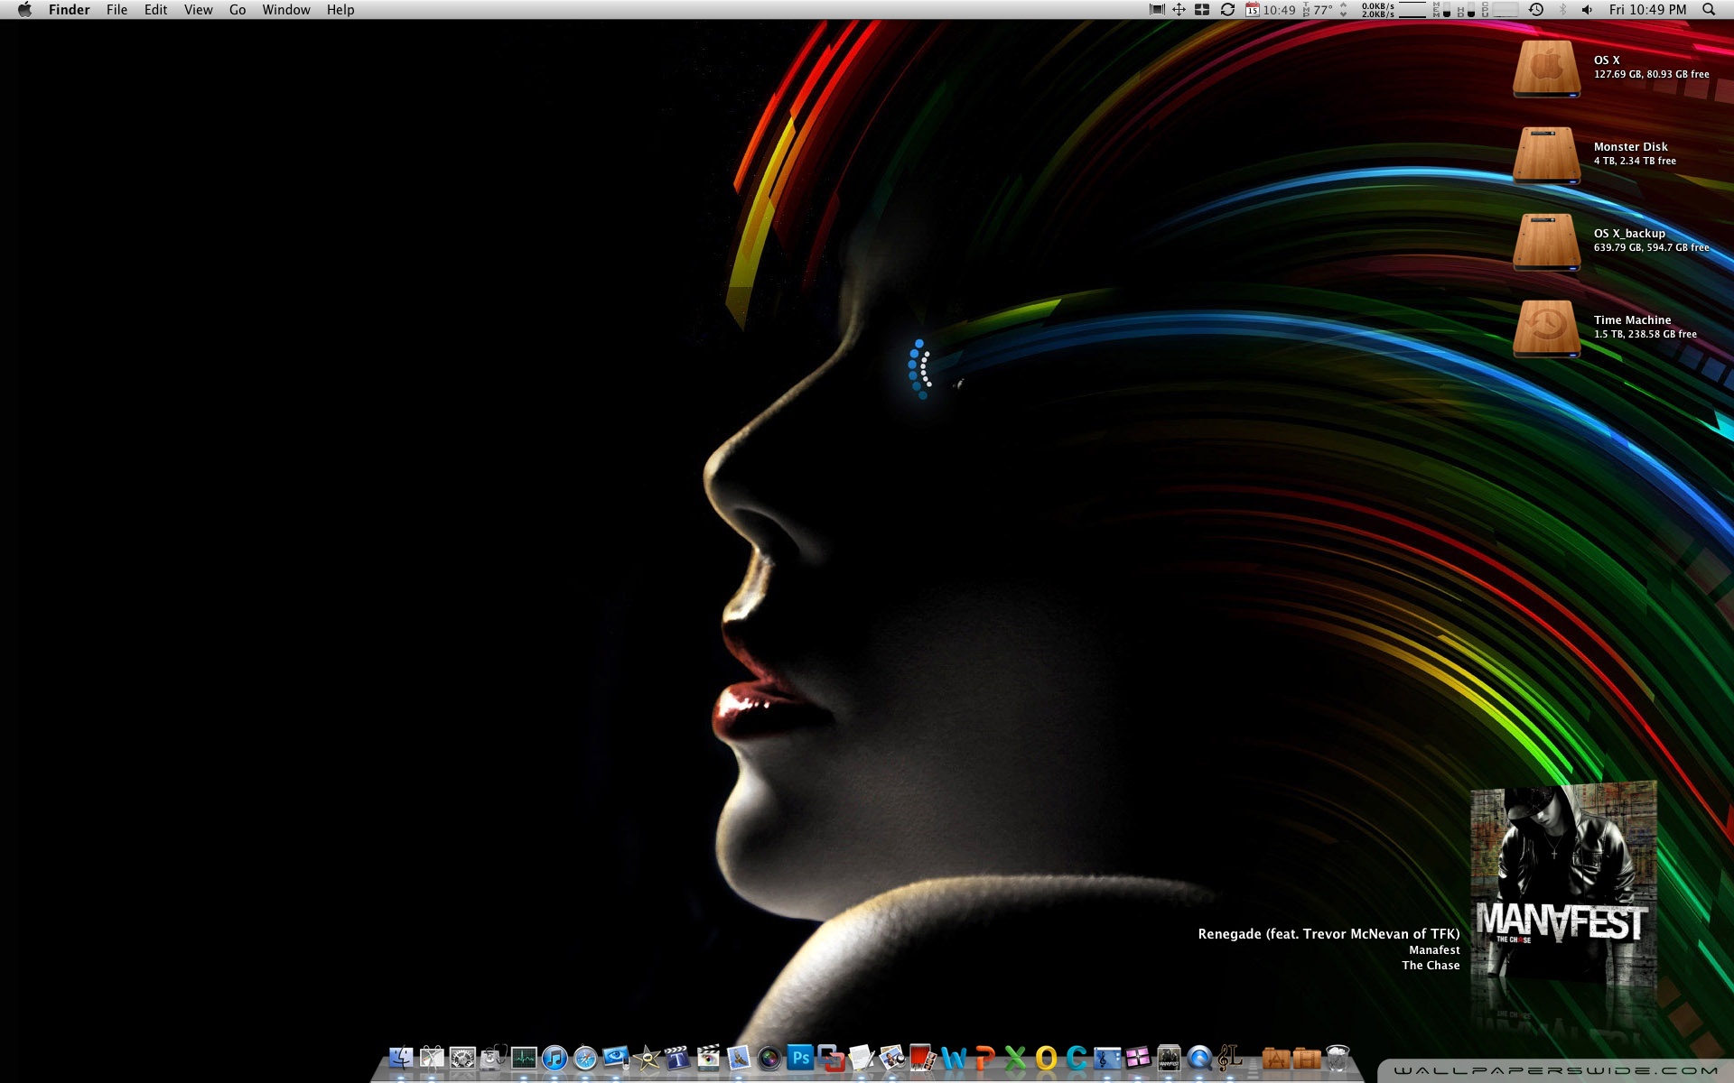Screen dimensions: 1734x1083
Task: Click the Apple menu logo
Action: pos(24,10)
